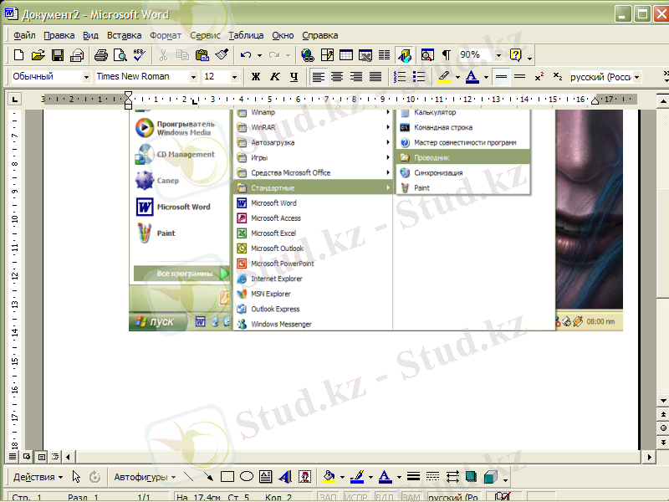Open the Times New Roman font dropdown
The height and width of the screenshot is (502, 669).
[x=194, y=77]
